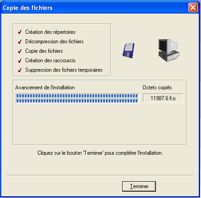The width and height of the screenshot is (201, 198).
Task: Click the desktop computer icon
Action: 169,50
